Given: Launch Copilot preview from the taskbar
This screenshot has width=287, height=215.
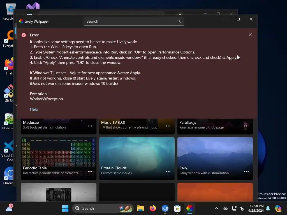Looking at the screenshot, I should (278, 208).
